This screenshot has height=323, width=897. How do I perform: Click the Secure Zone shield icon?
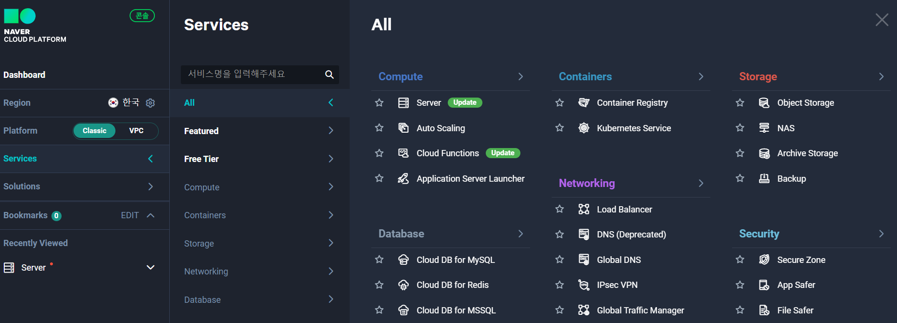[x=764, y=260]
